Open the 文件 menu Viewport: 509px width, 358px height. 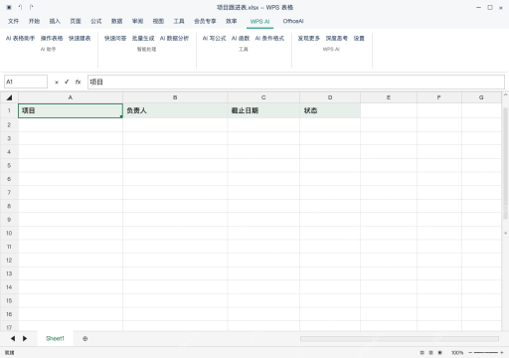(14, 21)
